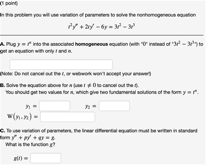Click the "y2 =" label
The image size is (206, 165).
pyautogui.click(x=91, y=106)
